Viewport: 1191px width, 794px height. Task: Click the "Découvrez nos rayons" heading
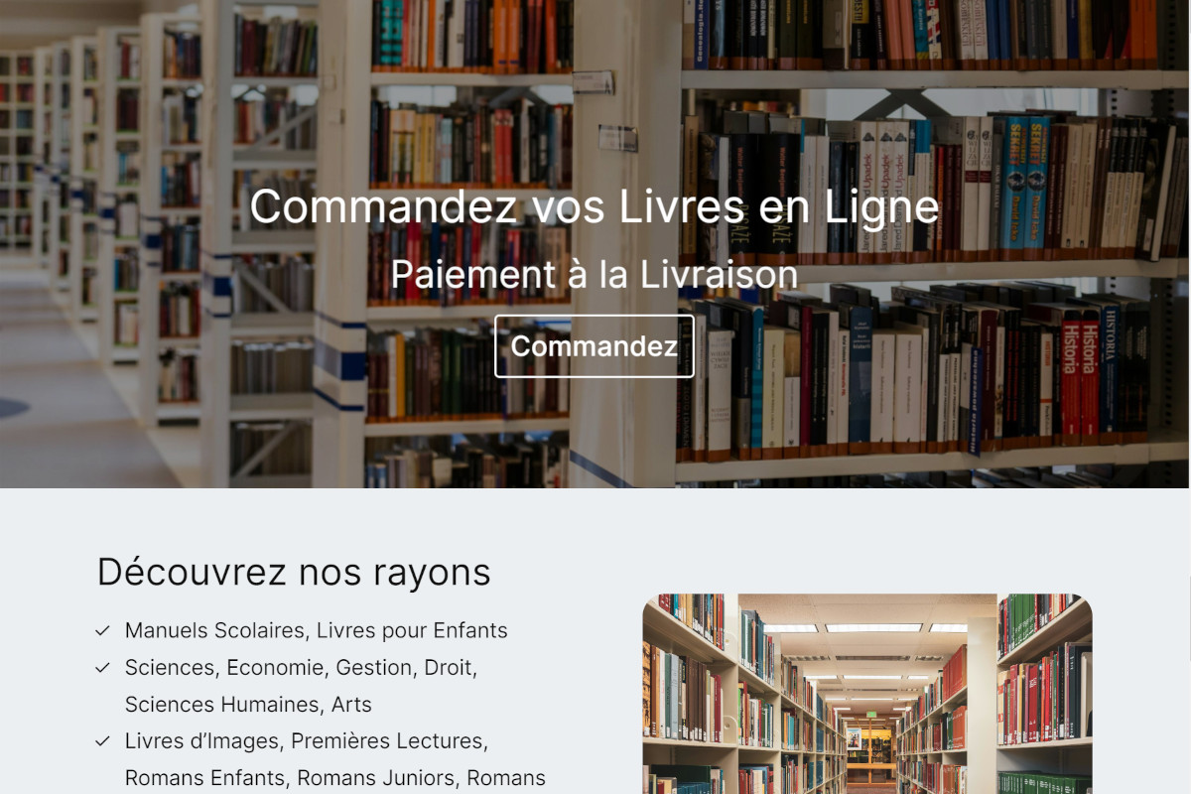pyautogui.click(x=294, y=573)
